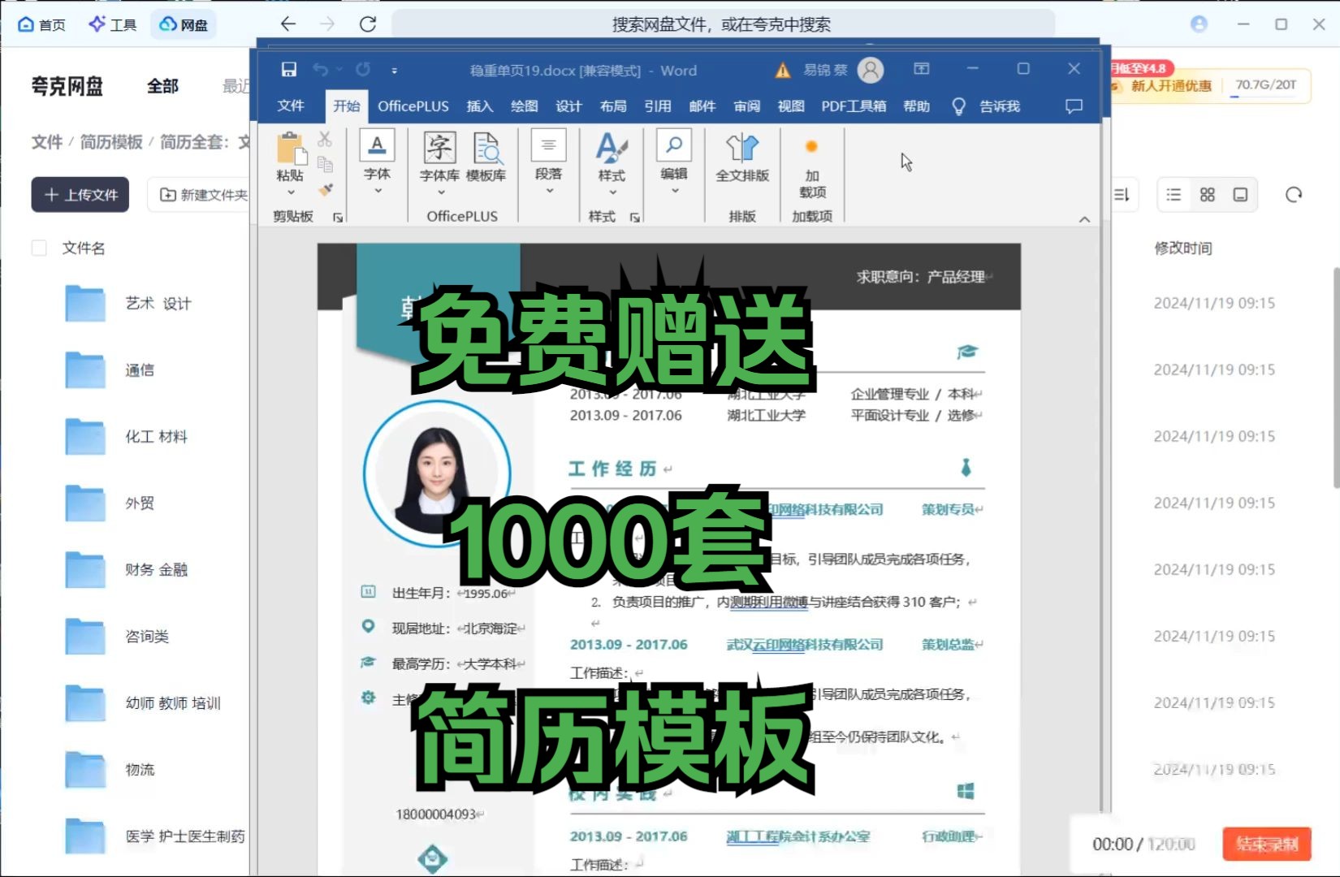Open the File (文件) tab in Word

tap(290, 106)
